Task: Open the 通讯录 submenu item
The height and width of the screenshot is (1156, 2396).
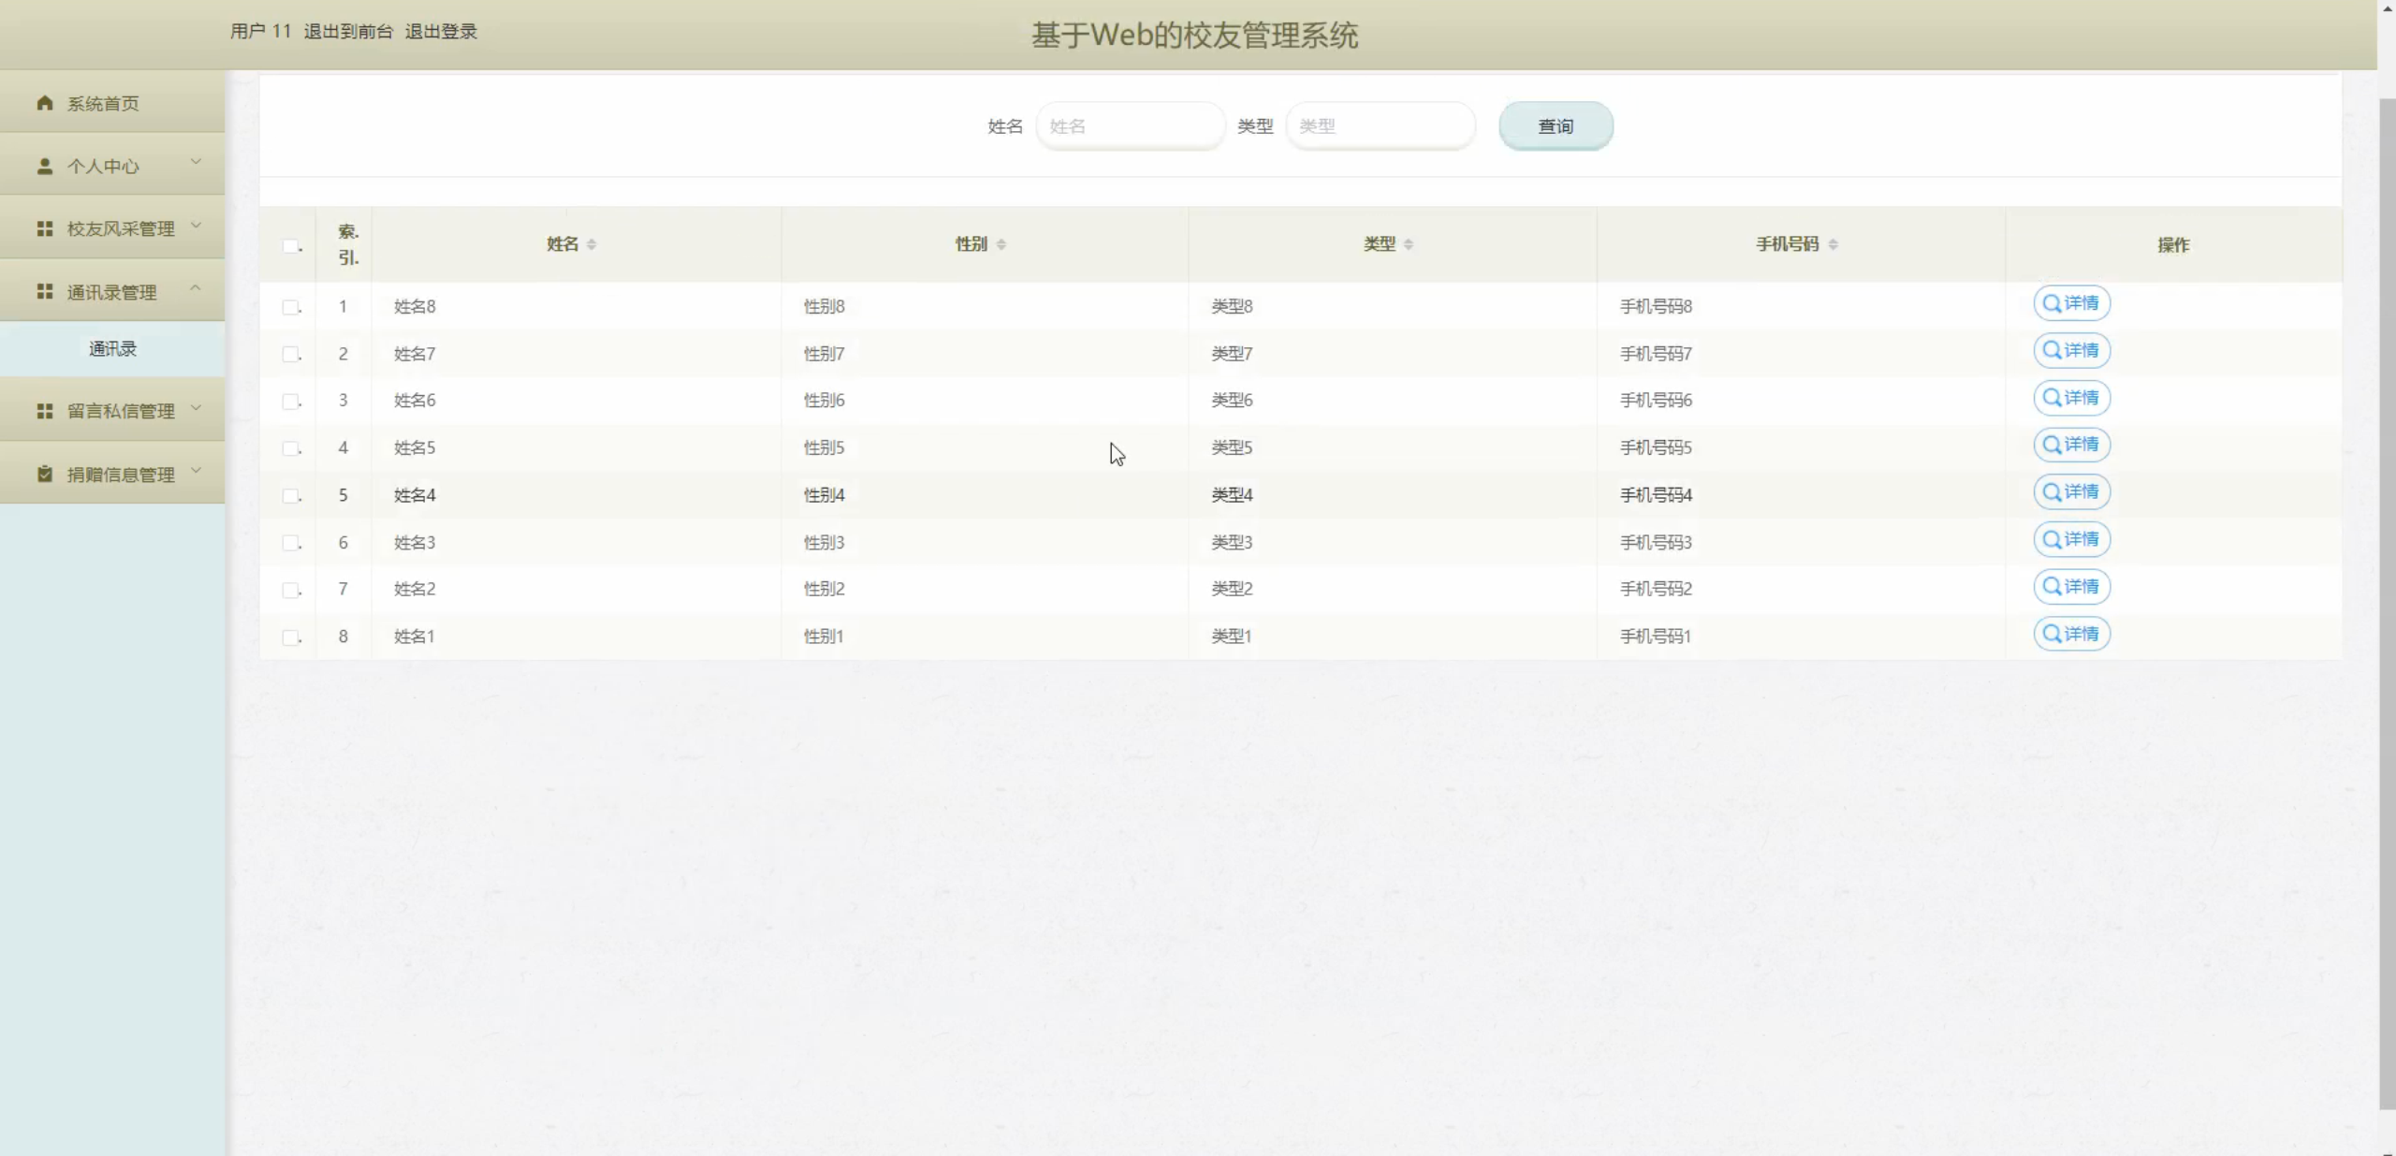Action: (112, 349)
